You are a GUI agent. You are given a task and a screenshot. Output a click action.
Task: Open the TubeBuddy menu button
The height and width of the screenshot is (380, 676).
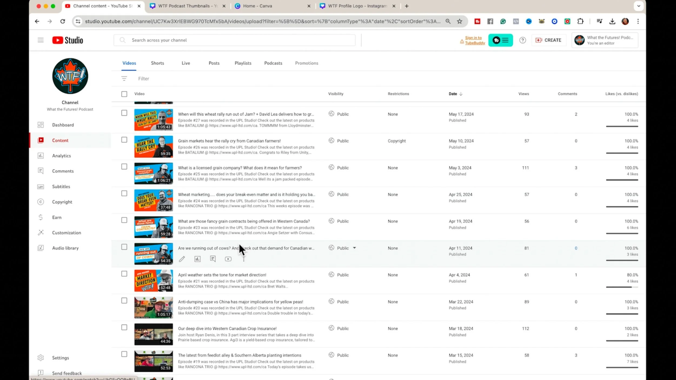(x=501, y=40)
